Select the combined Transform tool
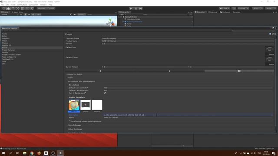This screenshot has width=278, height=156. pos(27,9)
